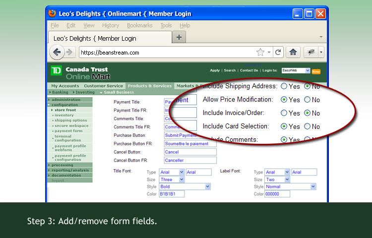Open Label Font Size dropdown
This screenshot has width=372, height=238.
click(277, 179)
